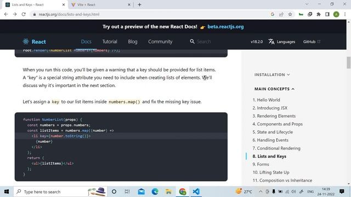
Task: Open File Explorer from taskbar
Action: [168, 192]
